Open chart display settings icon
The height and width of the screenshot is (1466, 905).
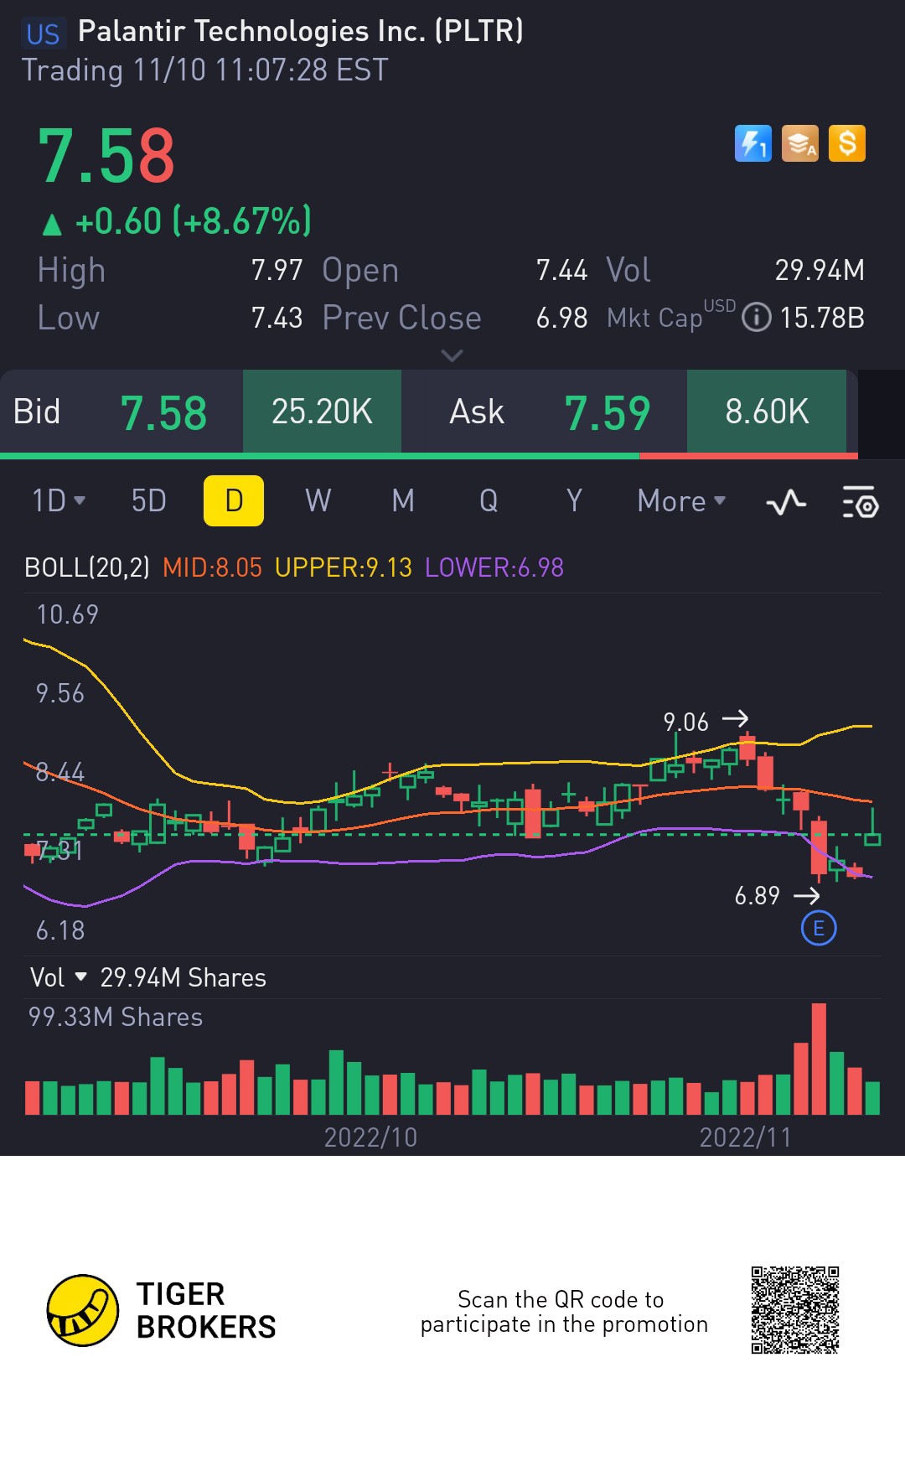click(x=860, y=501)
